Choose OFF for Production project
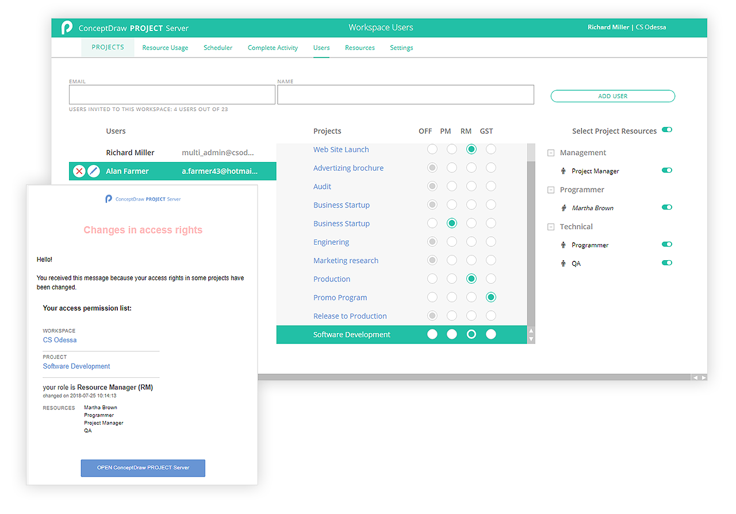The image size is (736, 514). 432,279
